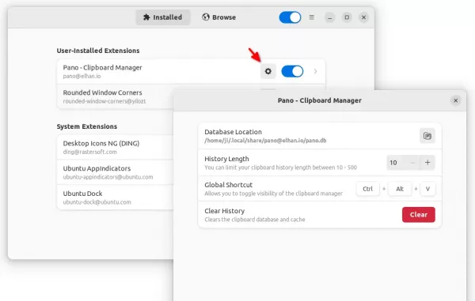Select the Ubuntu AppIndicators row
The width and height of the screenshot is (475, 301).
115,172
